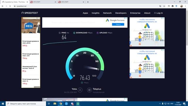Viewport: 188px width, 106px height.
Task: Open the taskbar clock and date
Action: 178,104
